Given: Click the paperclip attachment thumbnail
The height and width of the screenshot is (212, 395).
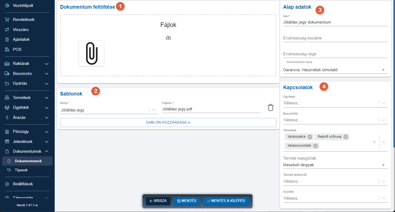Looking at the screenshot, I should pyautogui.click(x=91, y=53).
